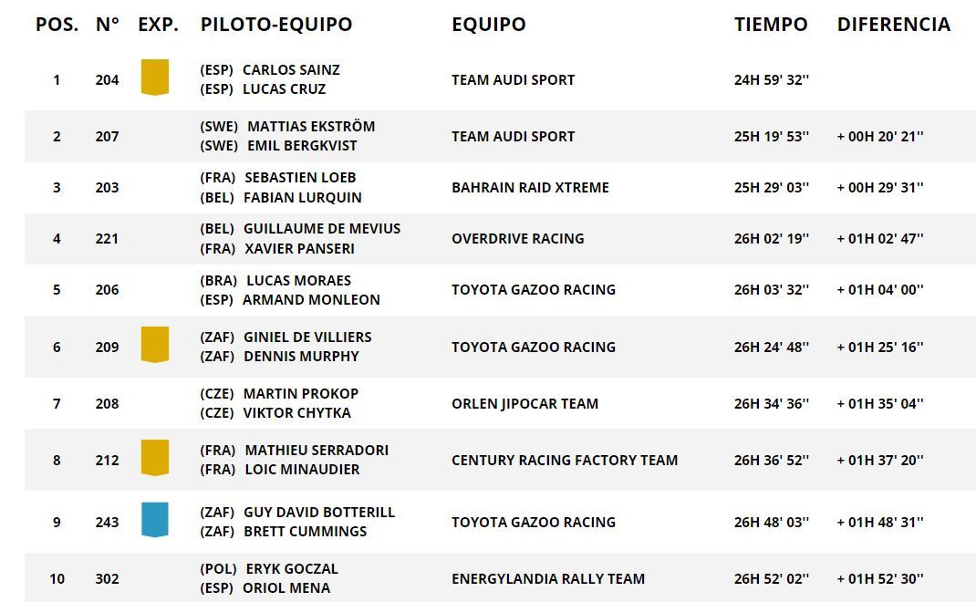976x602 pixels.
Task: Open Eryk Goczal entry
Action: pos(292,569)
